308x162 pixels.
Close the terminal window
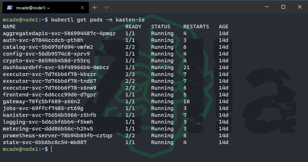(299, 7)
